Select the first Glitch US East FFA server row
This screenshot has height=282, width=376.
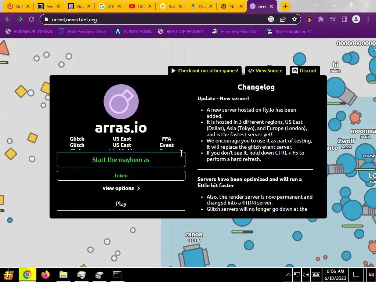pos(121,139)
